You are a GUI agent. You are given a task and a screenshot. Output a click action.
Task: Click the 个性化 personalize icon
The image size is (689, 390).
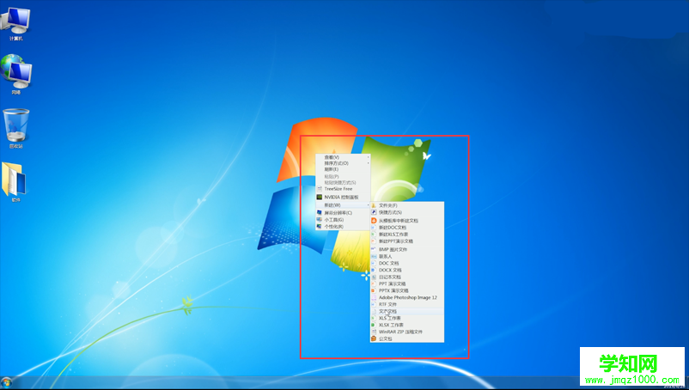pyautogui.click(x=320, y=227)
